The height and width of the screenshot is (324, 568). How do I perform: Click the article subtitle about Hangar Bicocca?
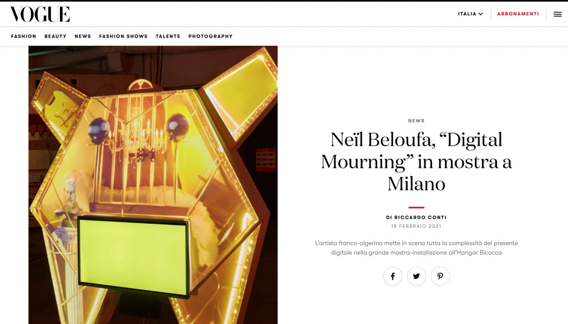[416, 248]
